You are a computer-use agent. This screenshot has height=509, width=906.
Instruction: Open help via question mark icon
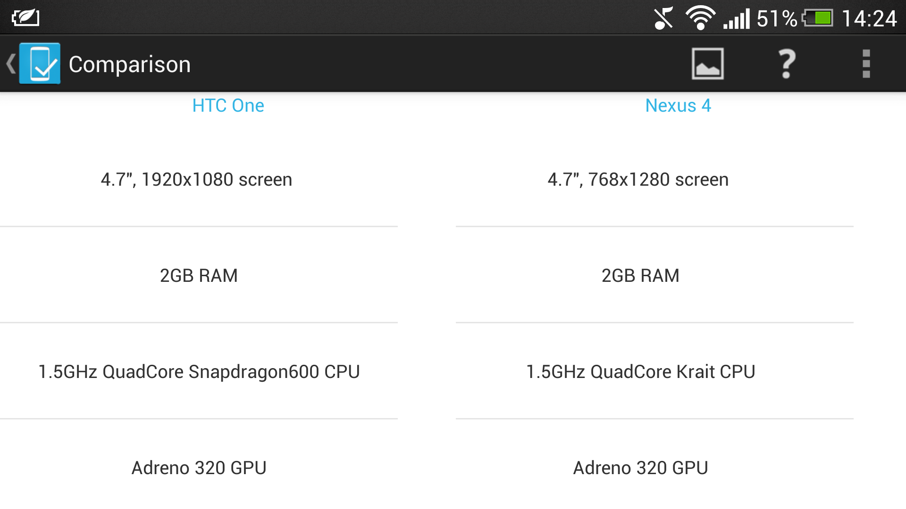787,64
